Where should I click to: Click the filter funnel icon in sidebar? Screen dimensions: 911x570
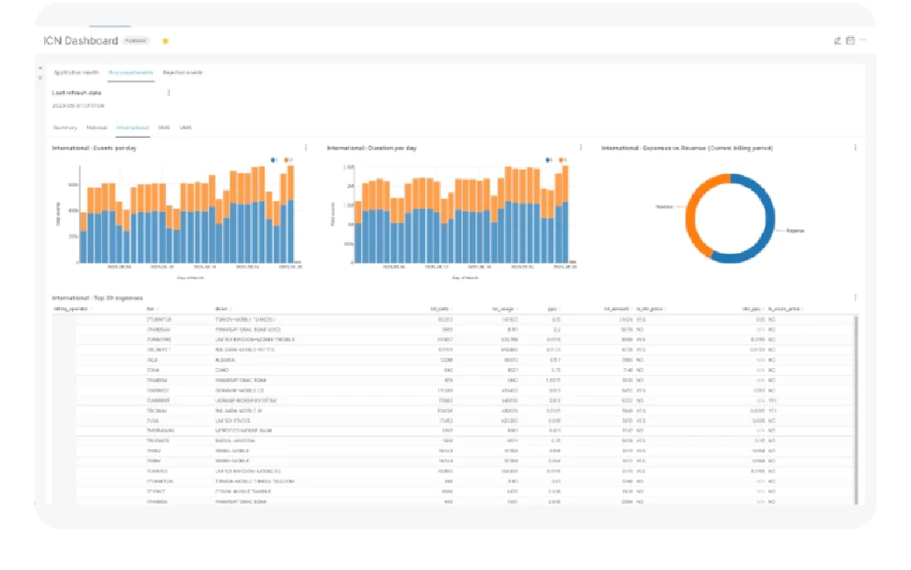pos(40,77)
